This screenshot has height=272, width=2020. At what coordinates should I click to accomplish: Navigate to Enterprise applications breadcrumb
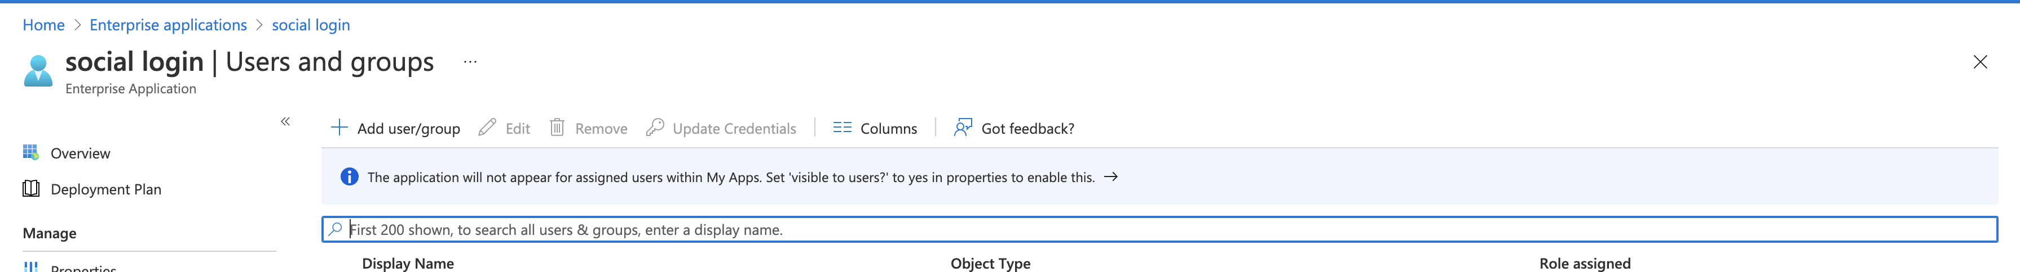click(x=168, y=25)
